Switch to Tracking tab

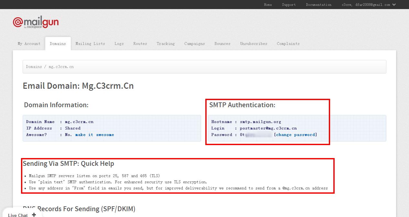click(x=166, y=44)
